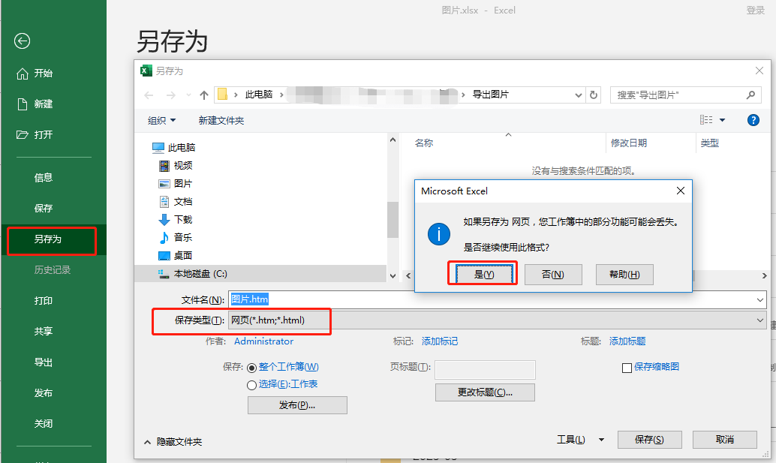Click the up-one-level arrow in dialog
The width and height of the screenshot is (776, 463).
(x=204, y=95)
